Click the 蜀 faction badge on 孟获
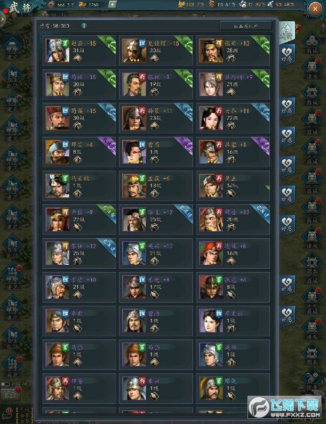This screenshot has width=326, height=424. coord(142,178)
